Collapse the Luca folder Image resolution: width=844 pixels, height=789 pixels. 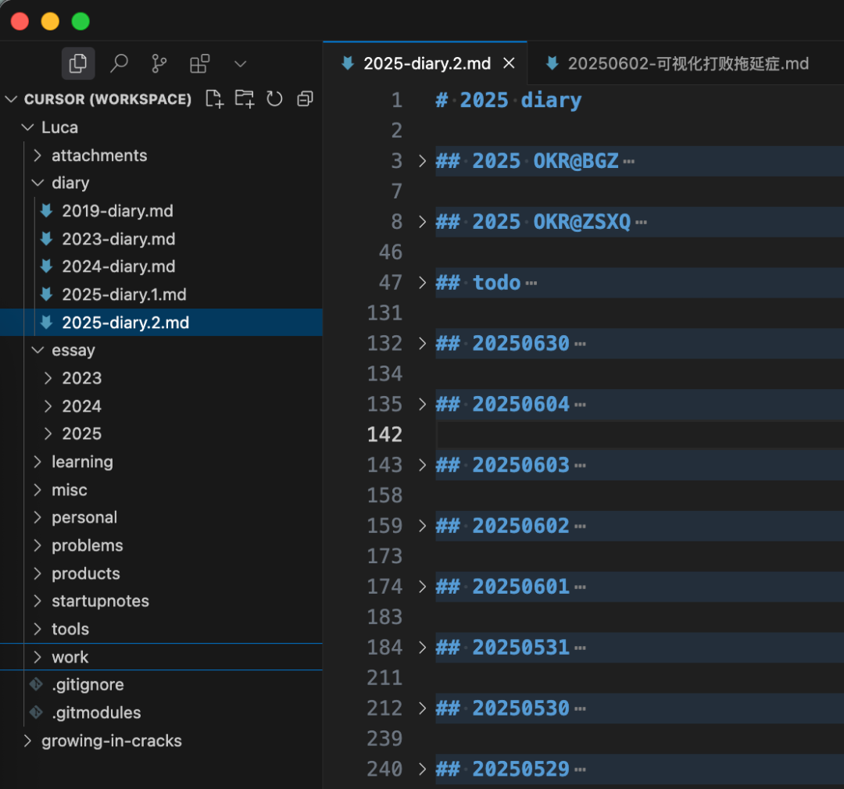coord(27,127)
